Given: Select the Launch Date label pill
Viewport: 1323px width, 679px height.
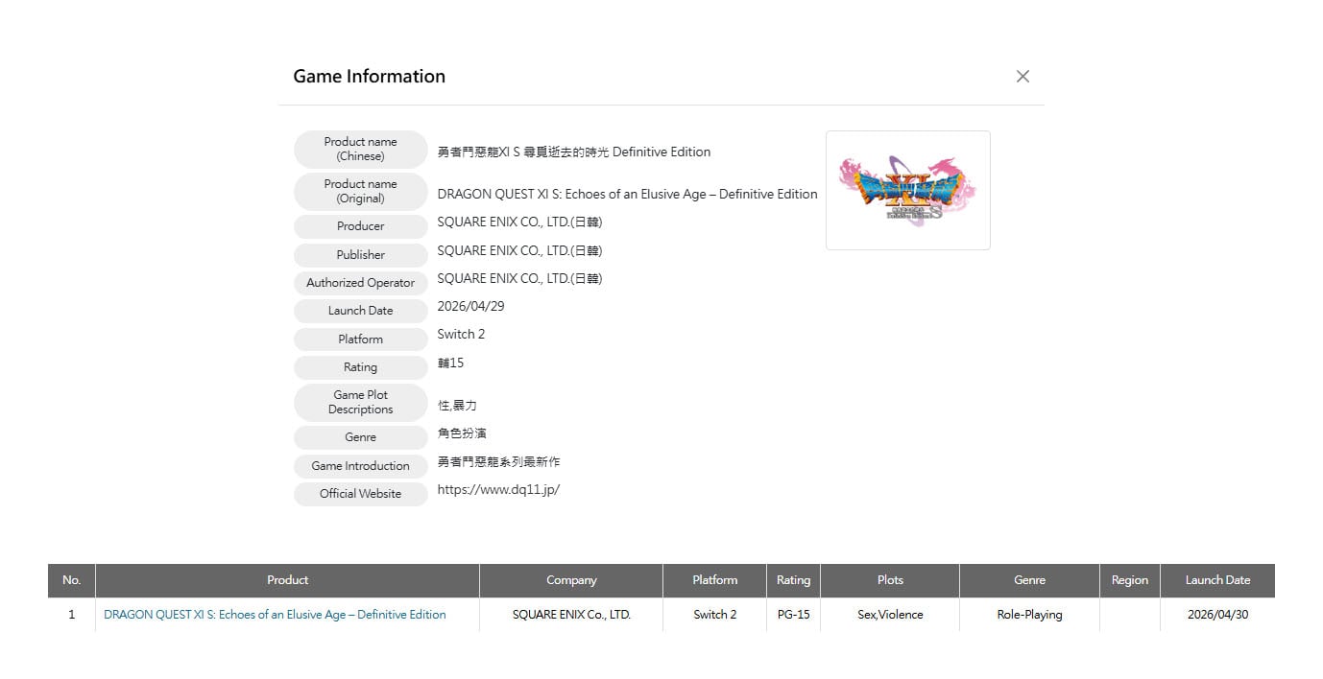Looking at the screenshot, I should click(360, 311).
